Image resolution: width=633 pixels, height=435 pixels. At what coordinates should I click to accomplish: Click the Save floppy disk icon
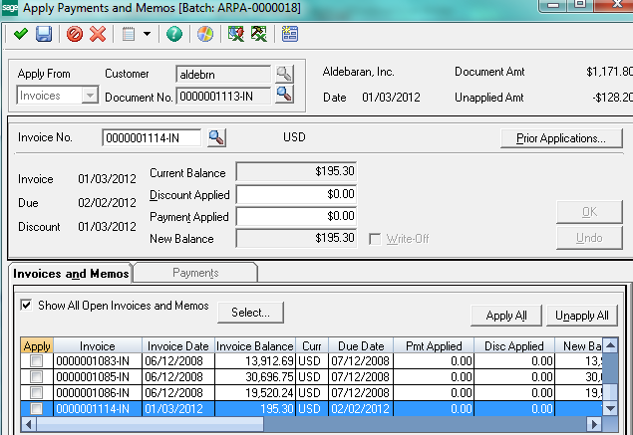click(44, 34)
